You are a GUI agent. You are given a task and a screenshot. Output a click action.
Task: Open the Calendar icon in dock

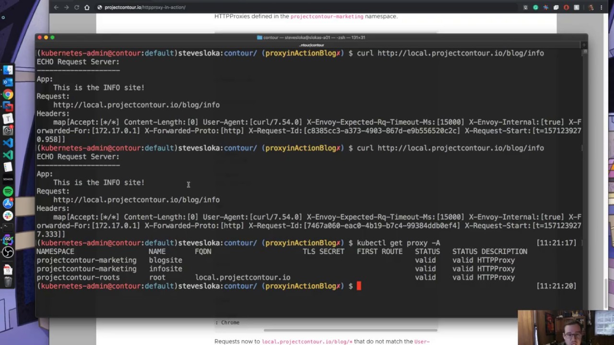[x=8, y=270]
